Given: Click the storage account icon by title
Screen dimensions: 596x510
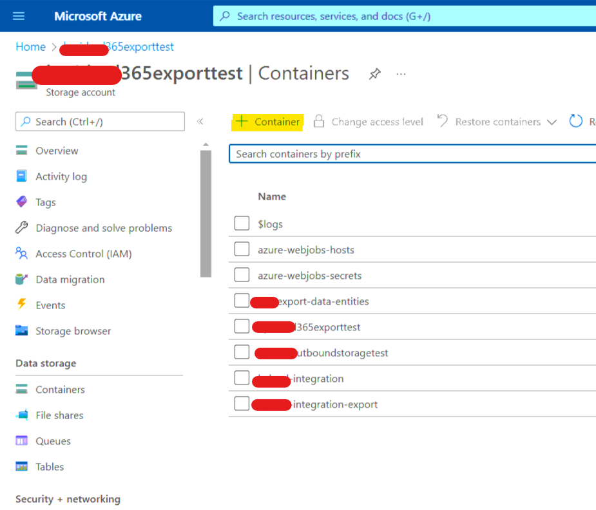Looking at the screenshot, I should [26, 80].
